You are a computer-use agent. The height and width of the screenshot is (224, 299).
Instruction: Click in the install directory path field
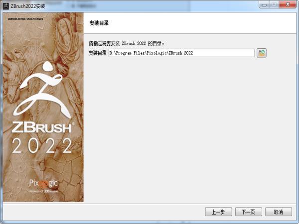181,53
